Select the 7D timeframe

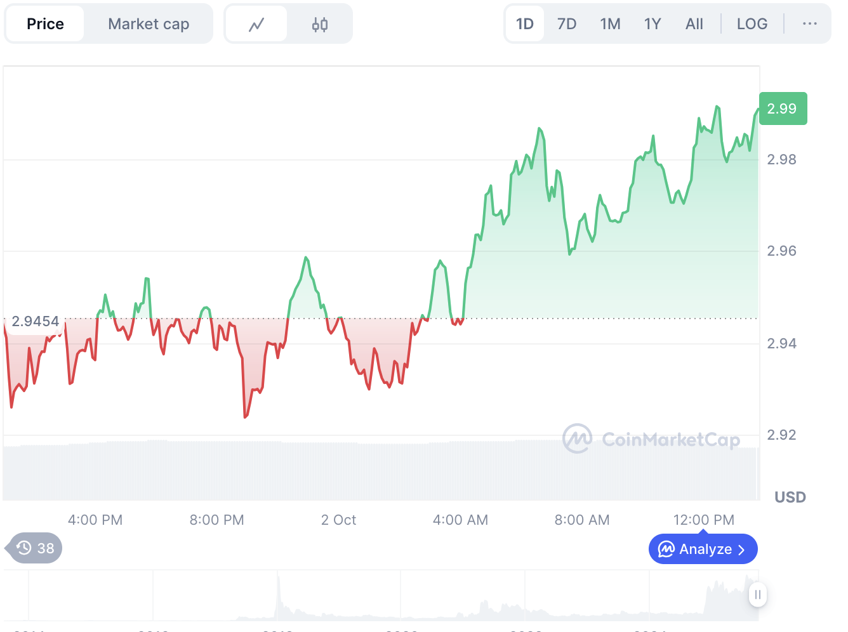click(566, 23)
